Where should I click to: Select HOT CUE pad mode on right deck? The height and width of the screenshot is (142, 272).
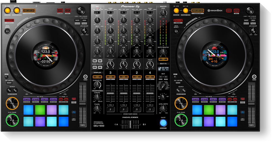click(196, 99)
